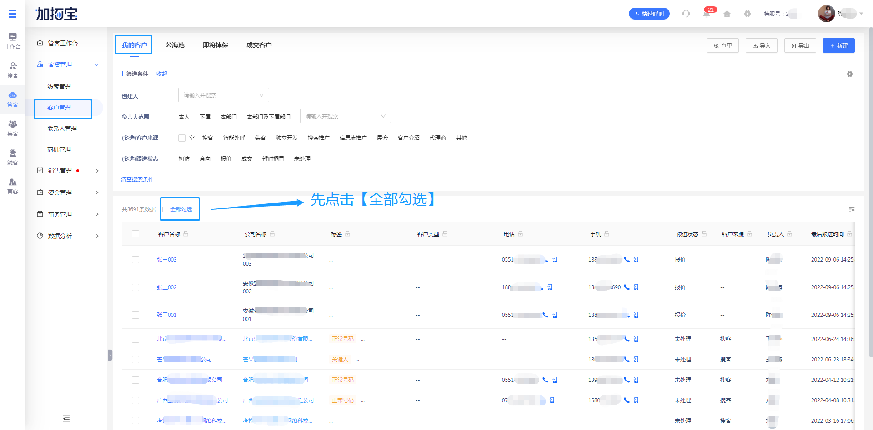Collapse the 客资管理 menu group
Screen dimensions: 873x430
tap(97, 65)
